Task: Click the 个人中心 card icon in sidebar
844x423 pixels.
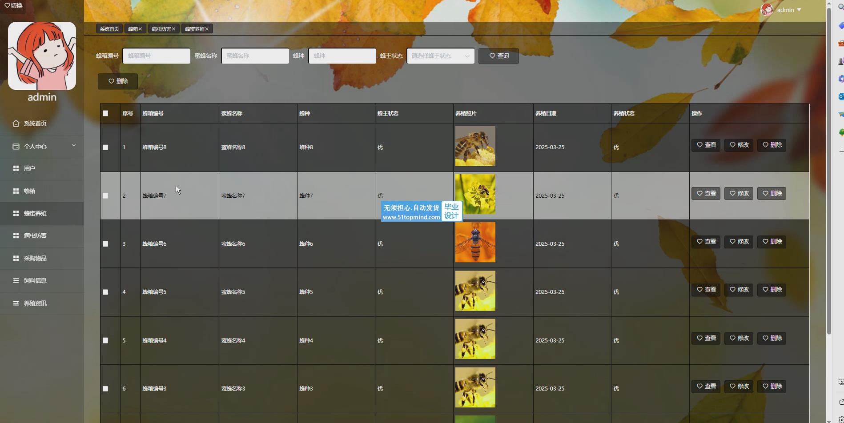Action: 16,147
